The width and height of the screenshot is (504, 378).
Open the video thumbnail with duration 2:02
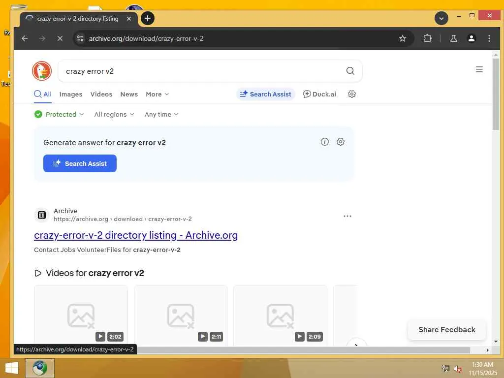(x=81, y=315)
